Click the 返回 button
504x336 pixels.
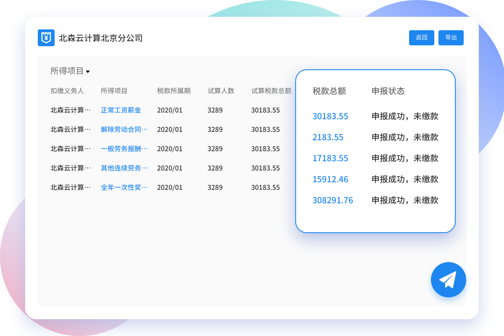coord(421,37)
